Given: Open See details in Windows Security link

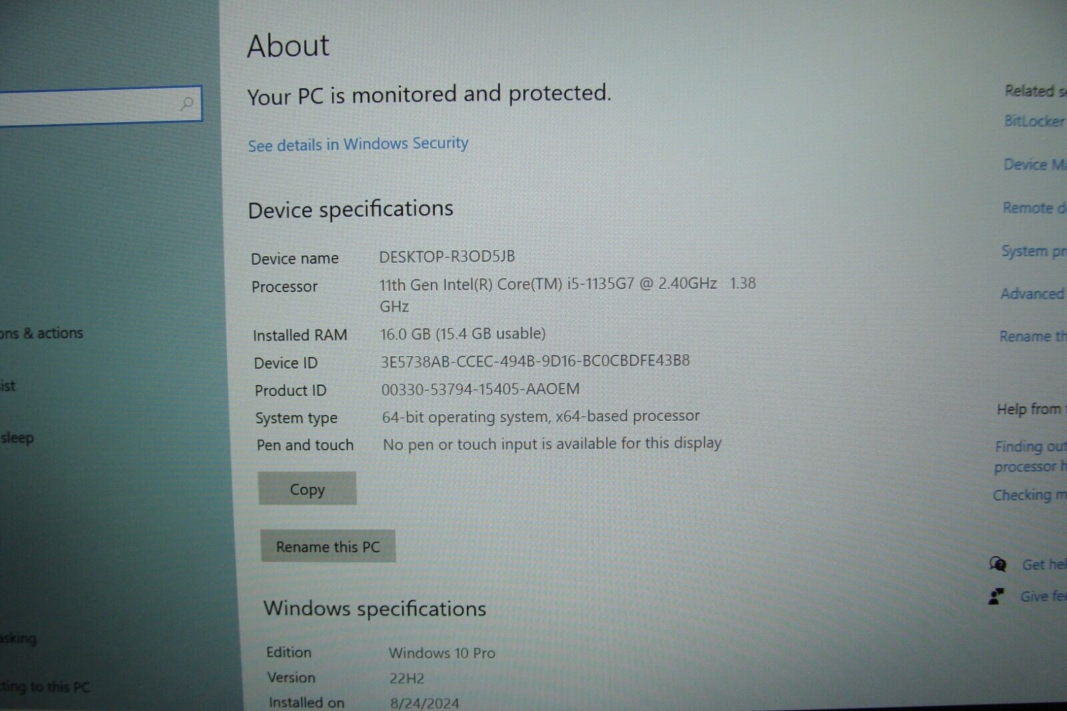Looking at the screenshot, I should pos(358,144).
